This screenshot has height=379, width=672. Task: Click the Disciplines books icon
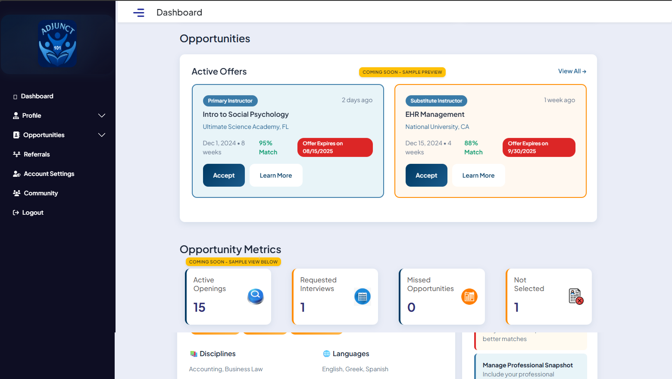point(194,354)
